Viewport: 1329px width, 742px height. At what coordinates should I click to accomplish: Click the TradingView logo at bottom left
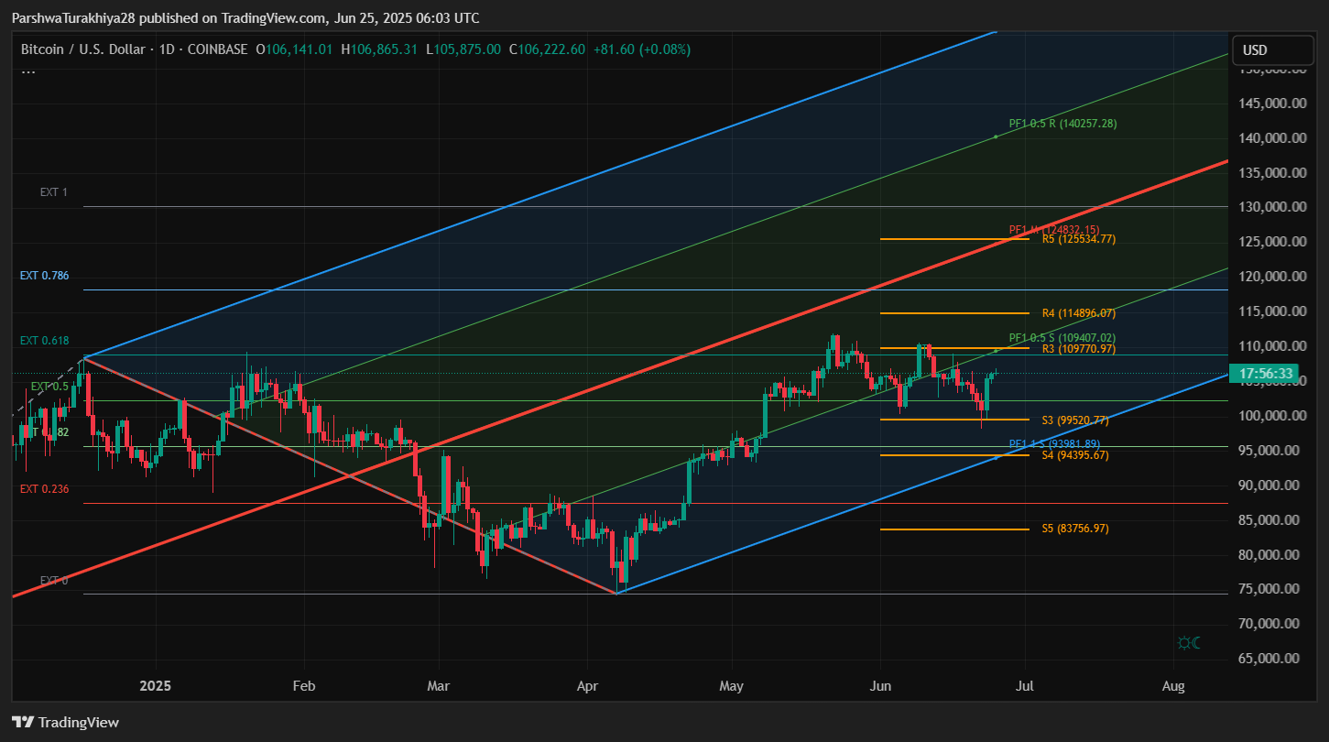click(x=66, y=722)
